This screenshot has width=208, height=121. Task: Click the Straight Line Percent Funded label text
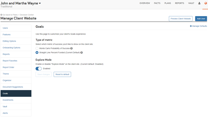click(60, 53)
